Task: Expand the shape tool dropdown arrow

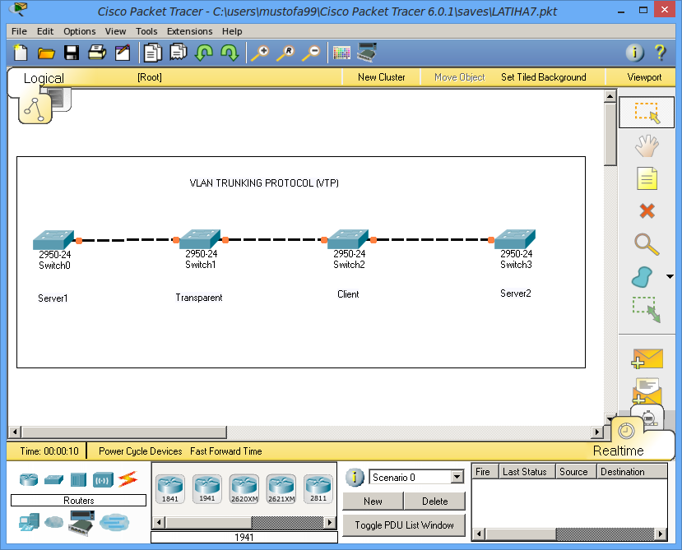Action: click(670, 276)
